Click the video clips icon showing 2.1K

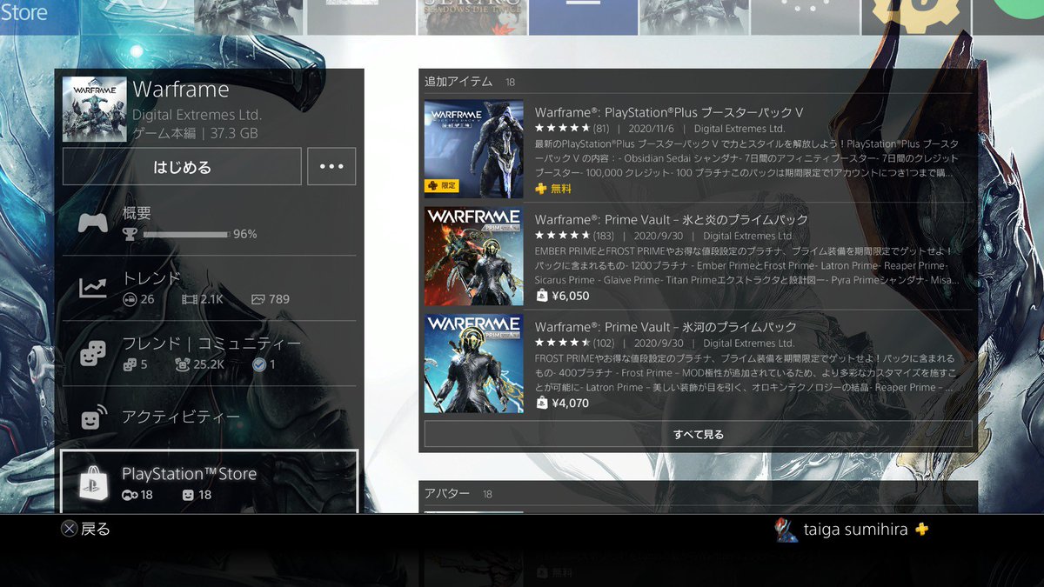pos(188,299)
